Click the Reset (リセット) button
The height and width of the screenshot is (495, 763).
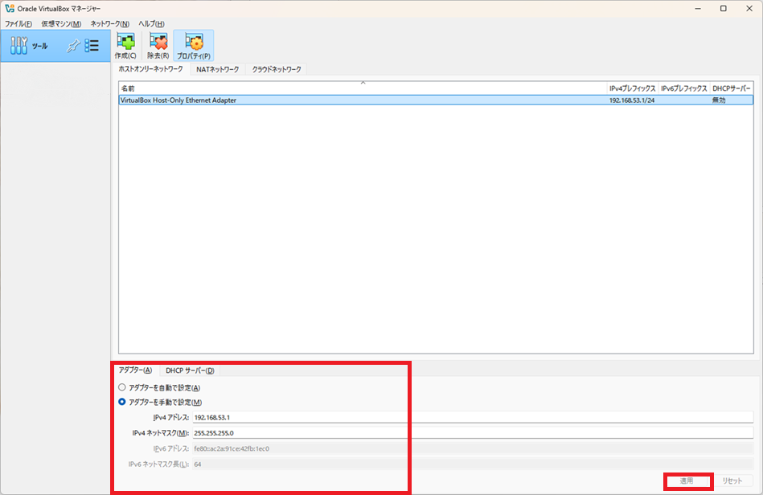pos(732,481)
